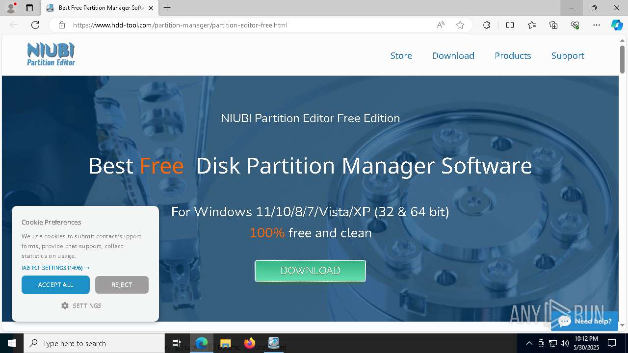Open the Copilot sidebar icon
628x353 pixels.
point(617,25)
